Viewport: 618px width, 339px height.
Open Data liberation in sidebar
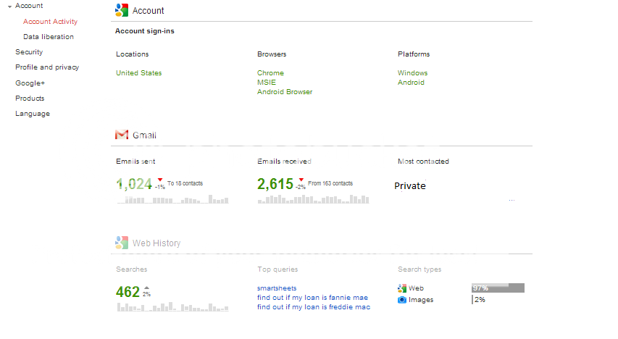(49, 37)
